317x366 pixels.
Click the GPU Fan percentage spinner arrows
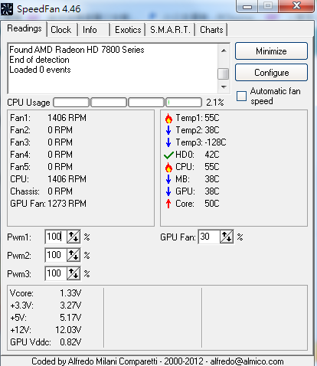pos(227,237)
